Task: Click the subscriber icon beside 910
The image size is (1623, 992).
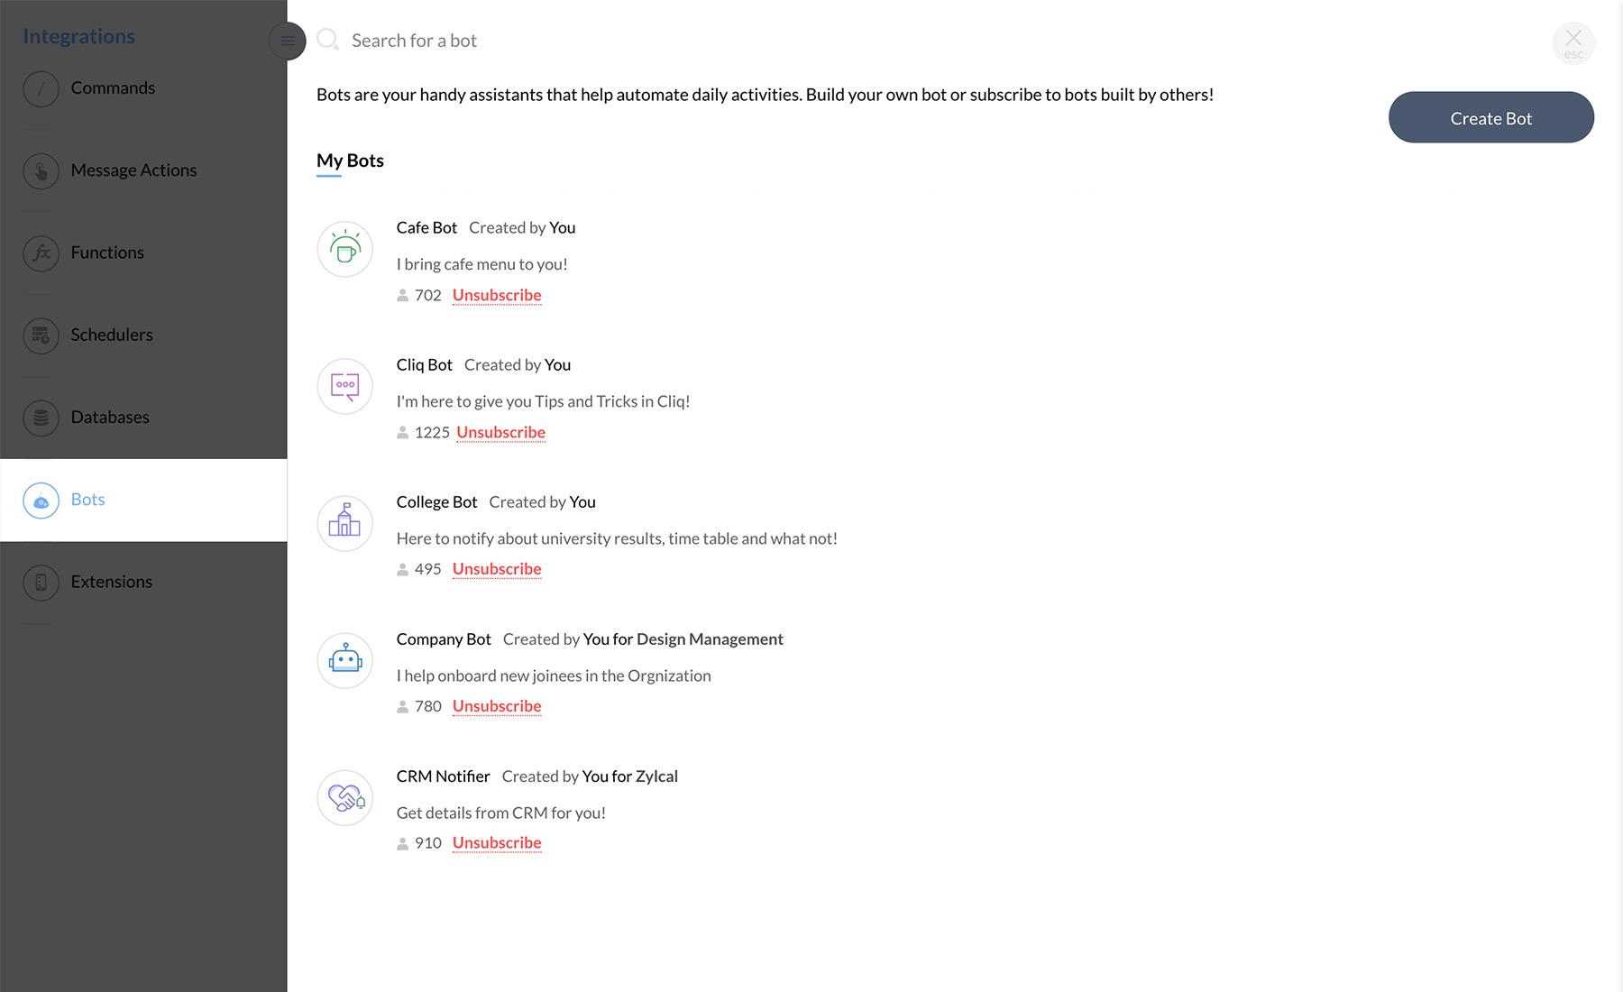Action: [x=402, y=844]
